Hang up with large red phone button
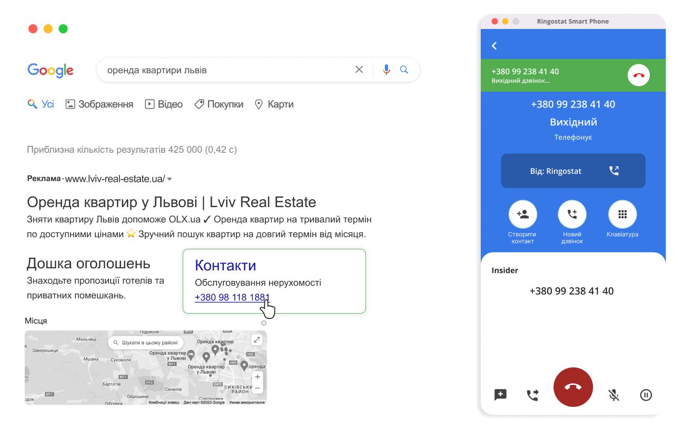This screenshot has width=674, height=428. click(x=573, y=387)
